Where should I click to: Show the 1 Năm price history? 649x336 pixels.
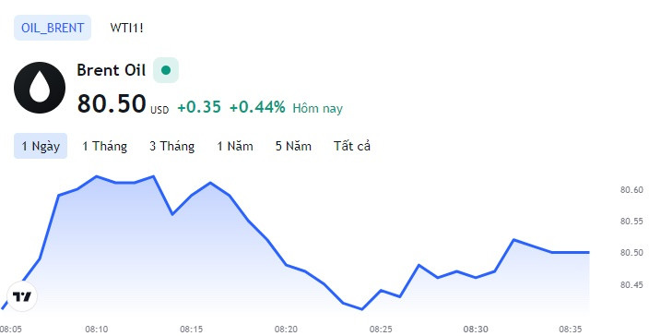point(235,146)
